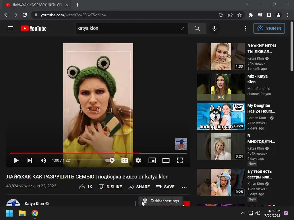Open Katya Klon channel avatar
The height and width of the screenshot is (220, 294).
pyautogui.click(x=13, y=203)
